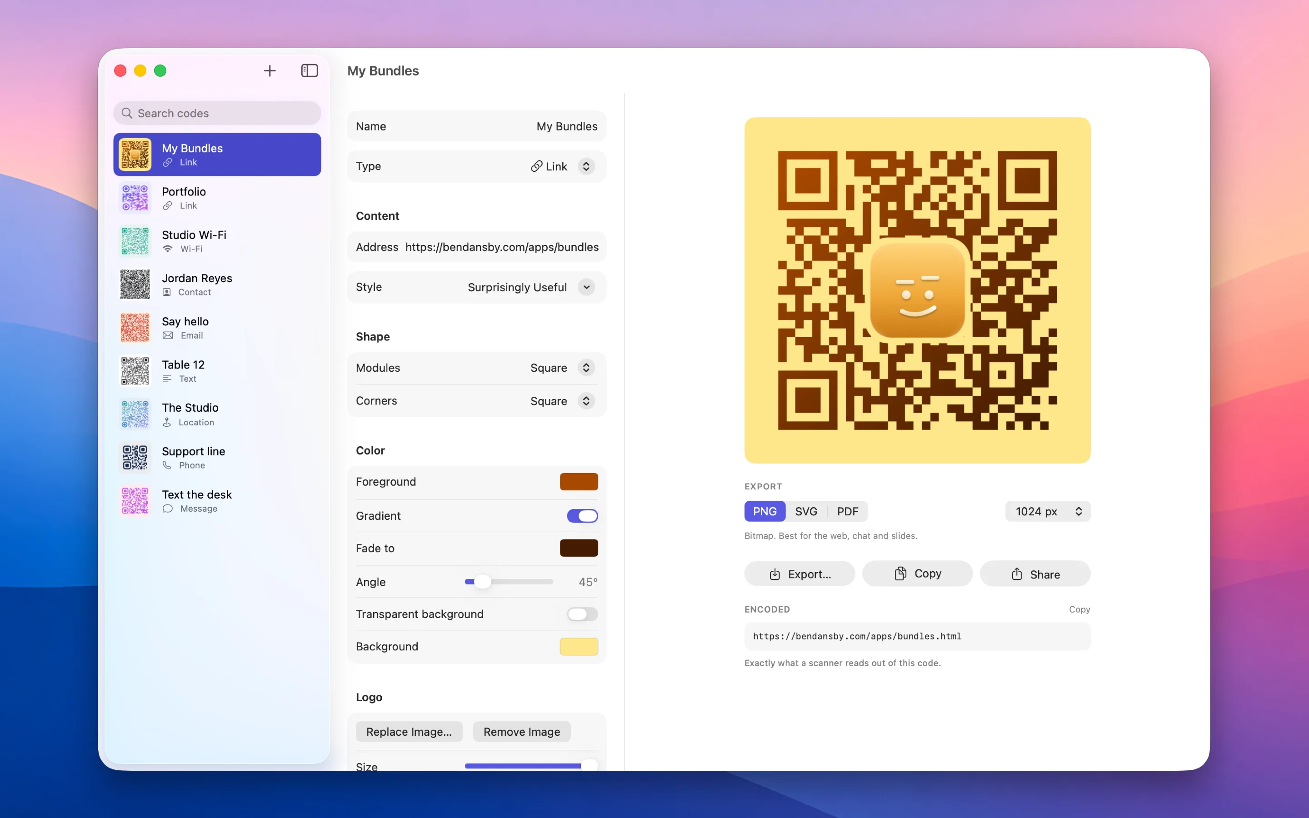
Task: Add a new code with the plus icon
Action: (x=270, y=71)
